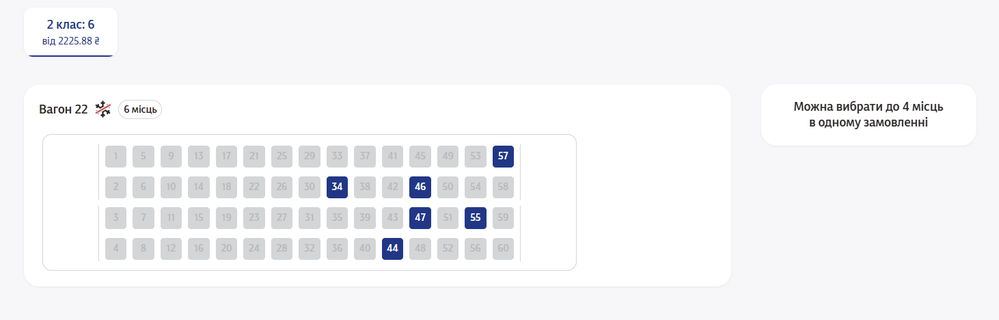The width and height of the screenshot is (999, 320).
Task: Click the Вагон 22 label
Action: [64, 109]
